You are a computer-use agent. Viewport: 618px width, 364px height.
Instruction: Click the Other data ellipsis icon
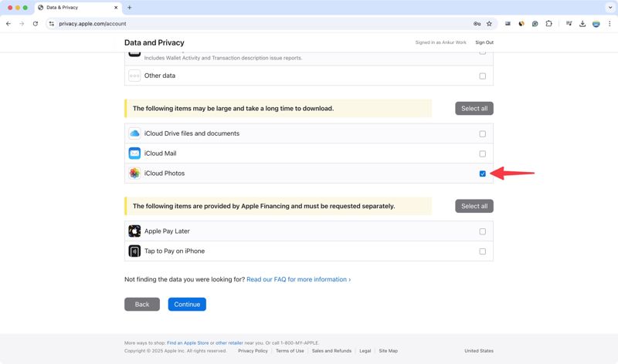(134, 76)
